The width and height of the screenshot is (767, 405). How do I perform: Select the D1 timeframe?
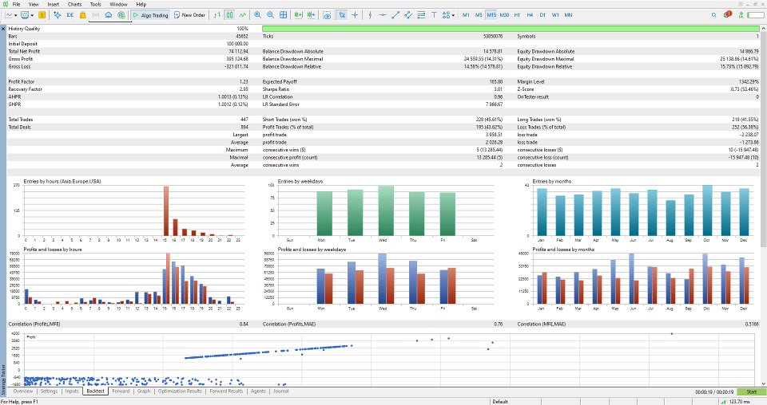coord(542,15)
